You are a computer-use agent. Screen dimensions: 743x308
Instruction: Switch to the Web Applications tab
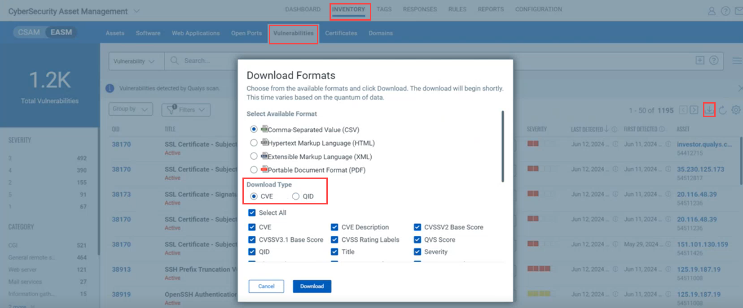196,33
